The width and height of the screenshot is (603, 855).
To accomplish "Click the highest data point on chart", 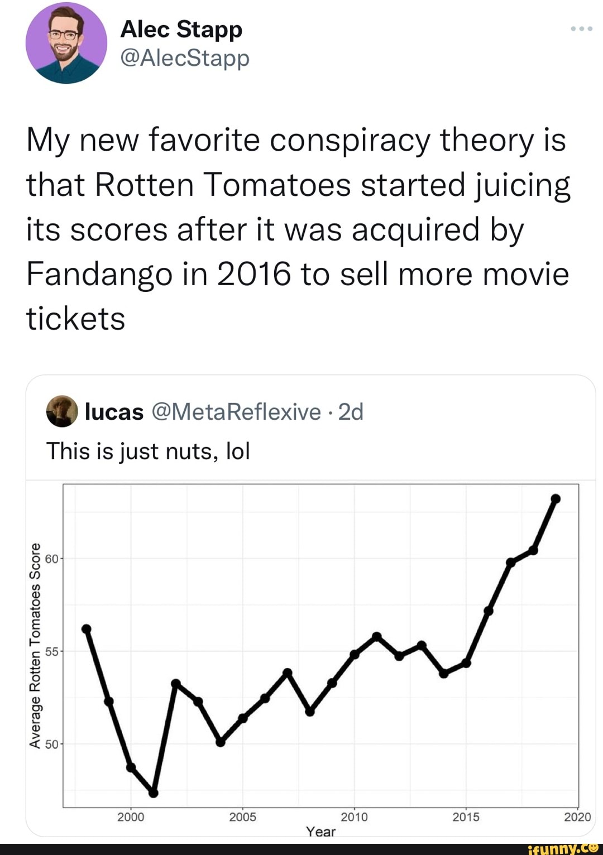I will [556, 498].
